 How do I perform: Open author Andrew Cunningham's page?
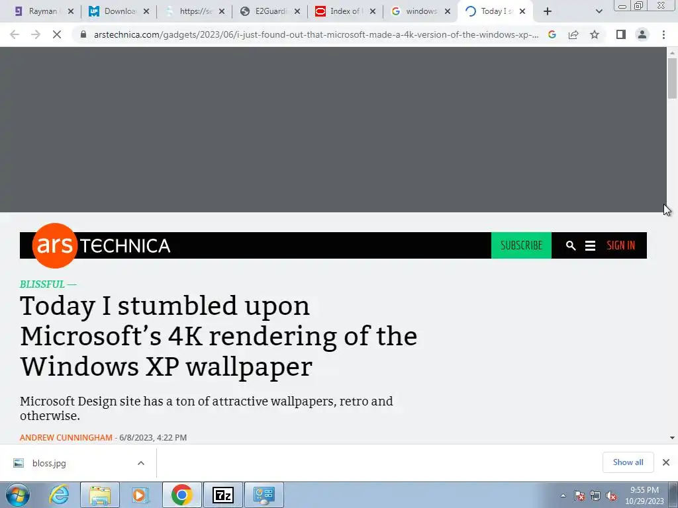[x=66, y=438]
